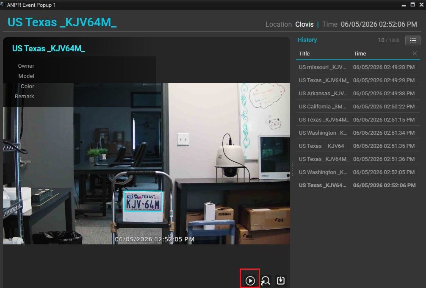Select US Washington entry at 02:52:05 PM
426x288 pixels.
tap(358, 172)
